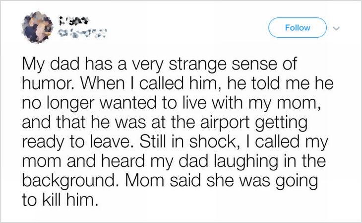This screenshot has height=223, width=362.
Task: Open the blurred profile avatar picture
Action: pos(37,27)
